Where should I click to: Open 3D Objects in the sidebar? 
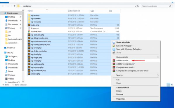pyautogui.click(x=11, y=56)
